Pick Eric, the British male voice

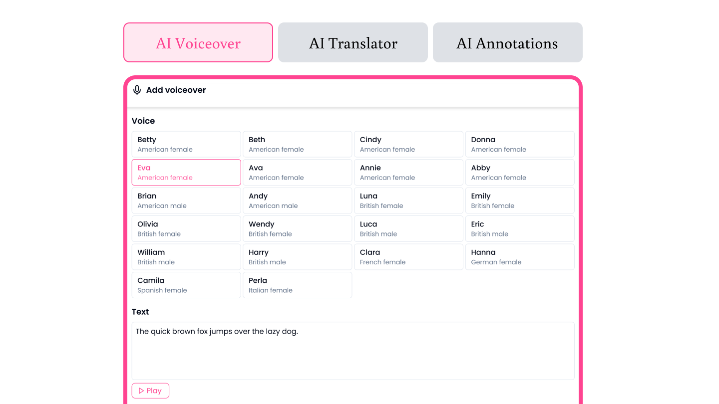coord(520,228)
